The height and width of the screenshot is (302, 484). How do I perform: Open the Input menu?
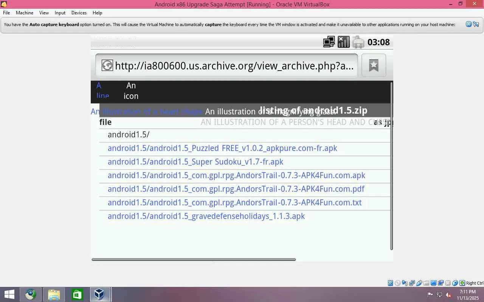tap(60, 12)
